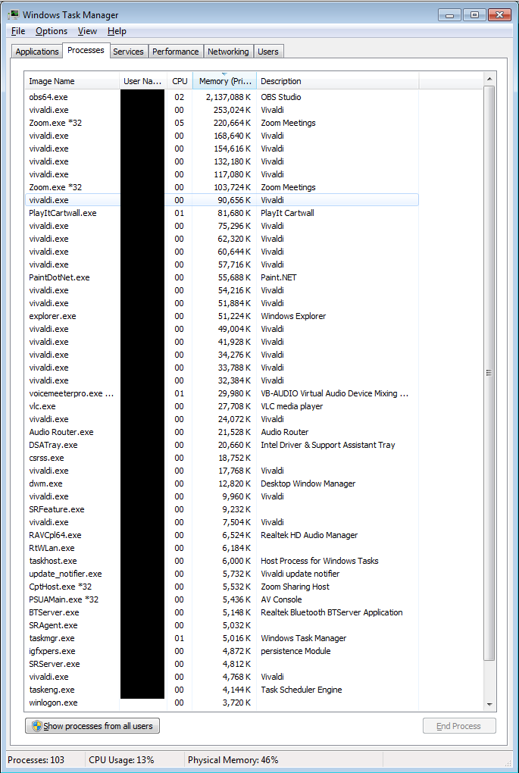Select the Zoom.exe *32 row using 220,664 K
The width and height of the screenshot is (519, 773).
[222, 123]
